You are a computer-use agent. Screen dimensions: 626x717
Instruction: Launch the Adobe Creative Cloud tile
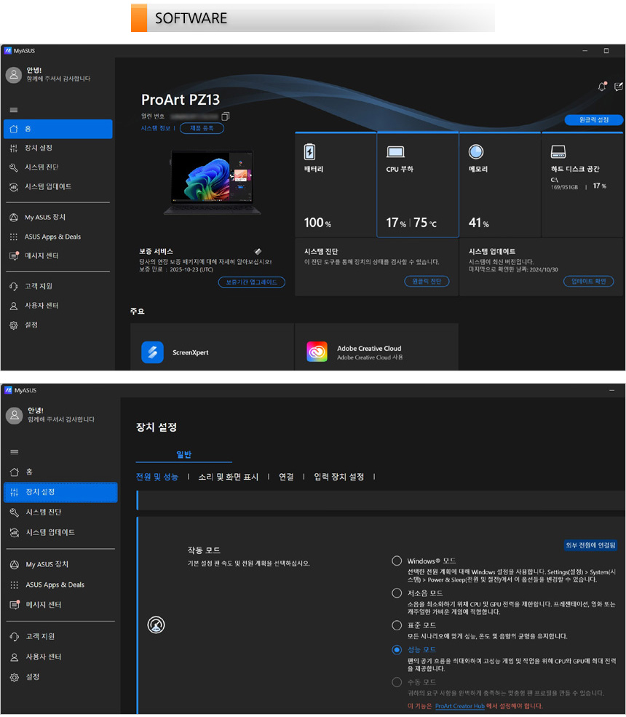pyautogui.click(x=376, y=352)
